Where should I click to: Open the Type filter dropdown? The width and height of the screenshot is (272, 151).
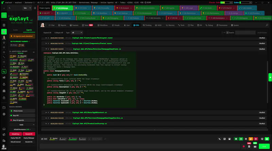coord(77,33)
